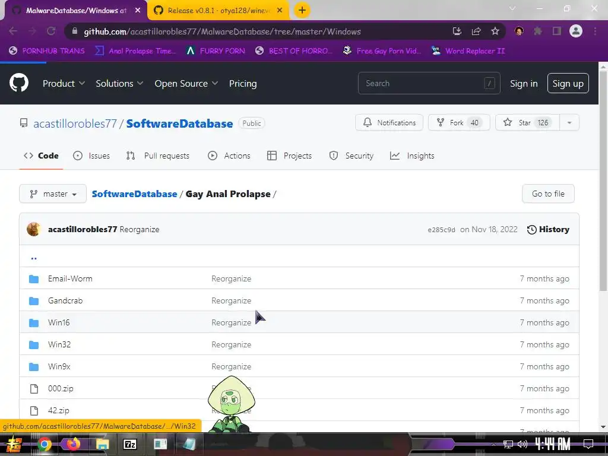This screenshot has height=456, width=608.
Task: Click the commit author avatar image
Action: tap(34, 229)
